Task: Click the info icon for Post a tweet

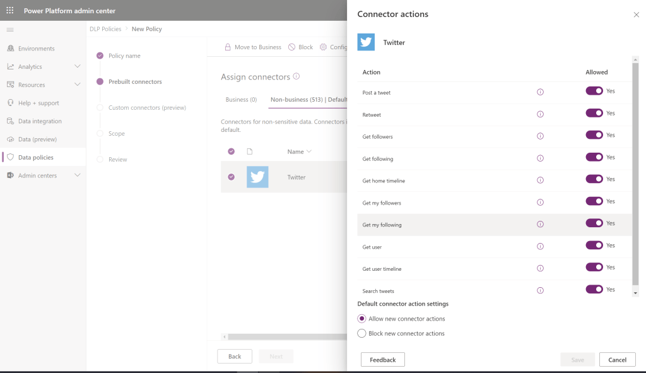Action: pyautogui.click(x=540, y=92)
